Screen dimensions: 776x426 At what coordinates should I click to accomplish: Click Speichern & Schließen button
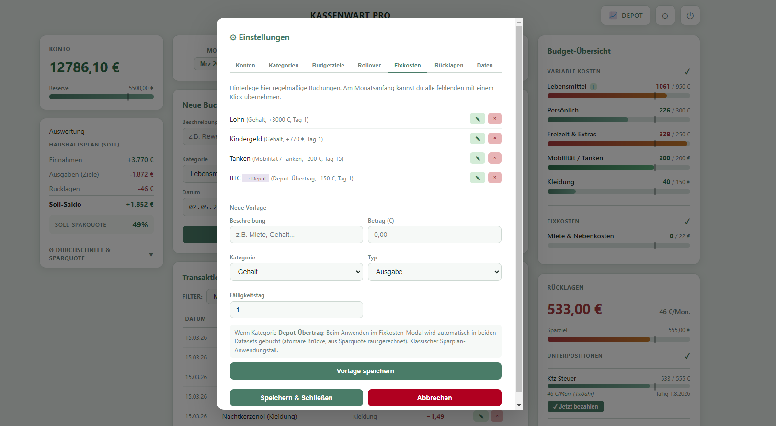(x=296, y=398)
